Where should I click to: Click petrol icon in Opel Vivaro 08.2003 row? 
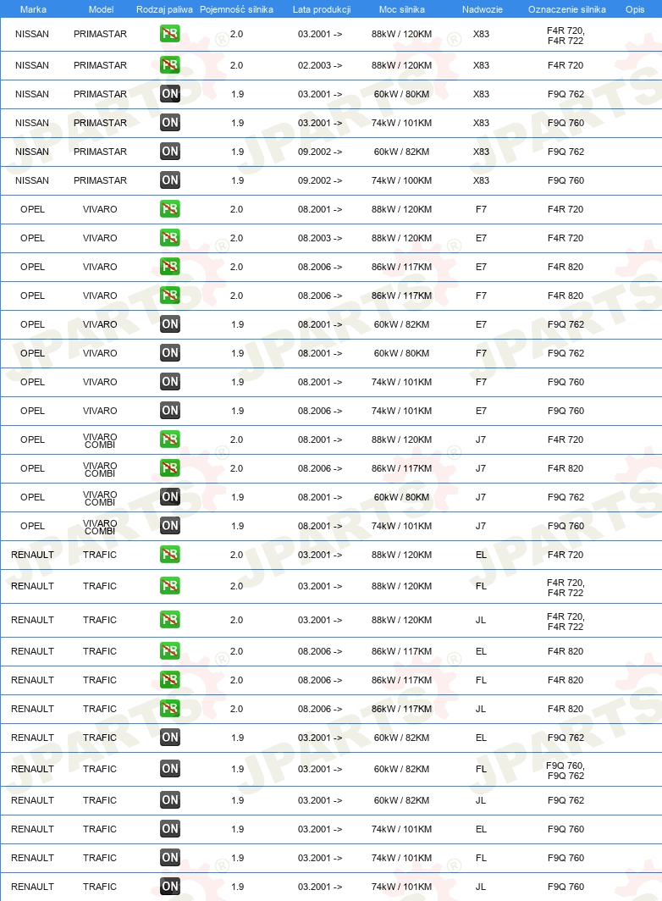pyautogui.click(x=169, y=237)
